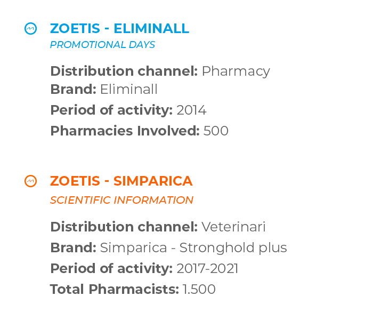Screen dimensions: 373x328
Task: Click the word Pharmacy in Eliminall section
Action: [x=236, y=71]
